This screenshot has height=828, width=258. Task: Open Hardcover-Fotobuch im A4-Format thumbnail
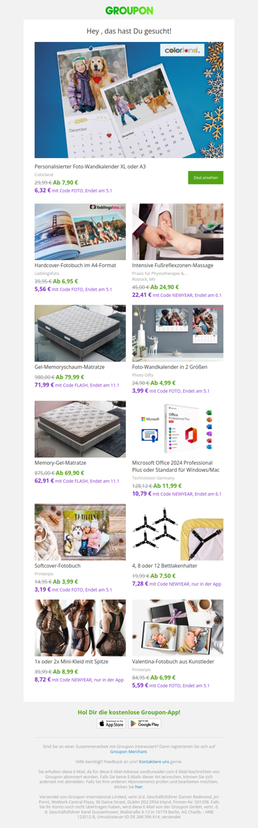tap(80, 232)
